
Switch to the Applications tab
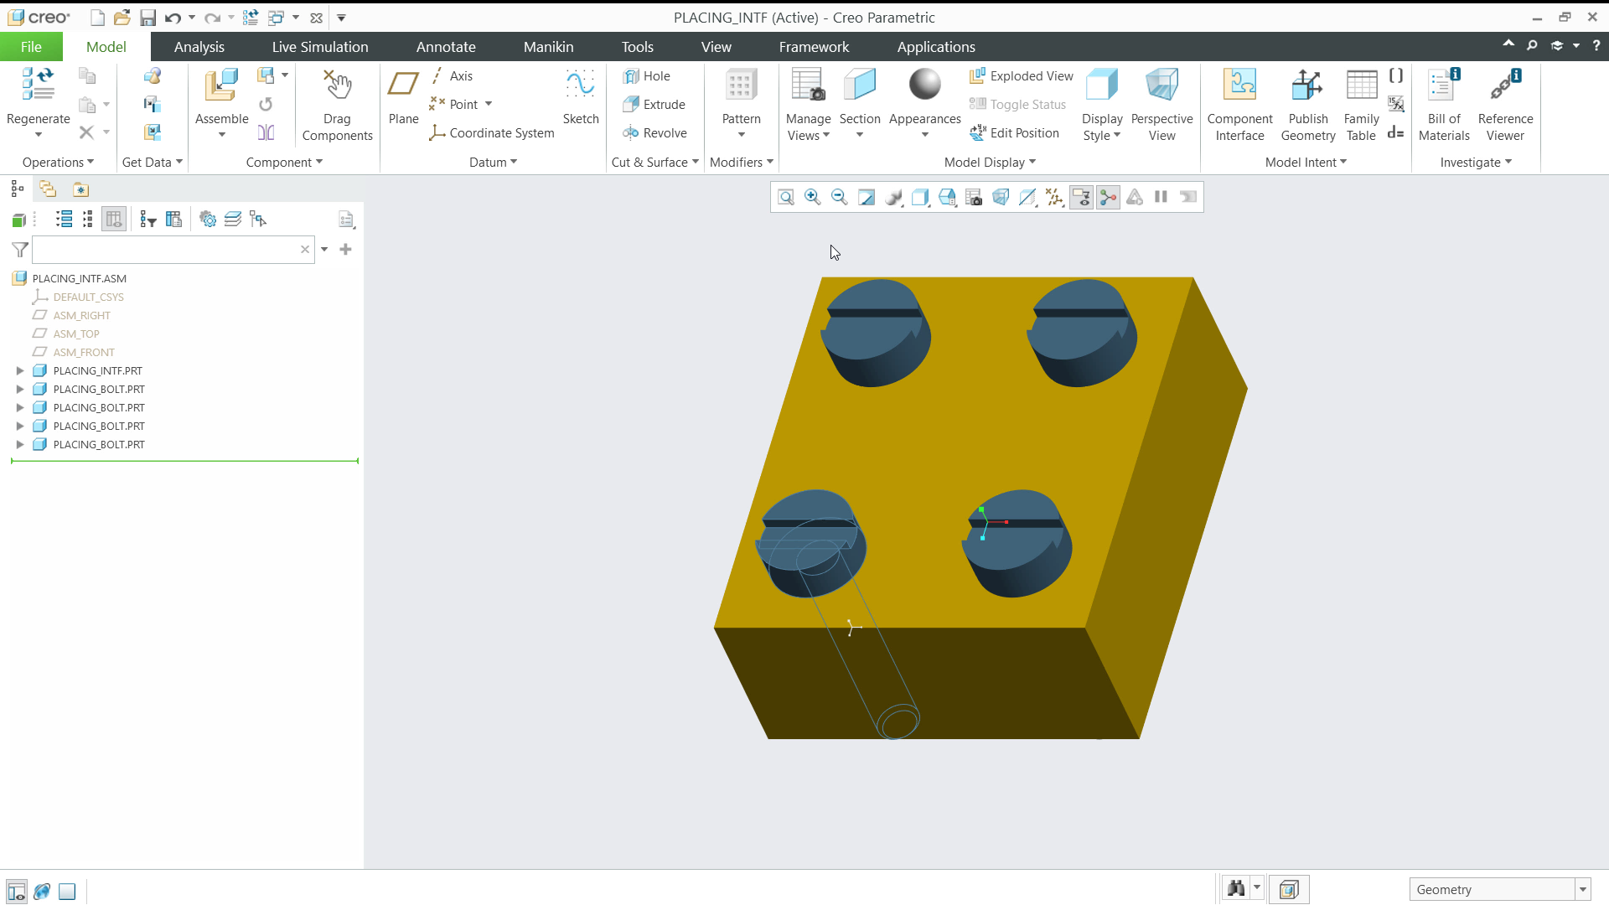(936, 47)
